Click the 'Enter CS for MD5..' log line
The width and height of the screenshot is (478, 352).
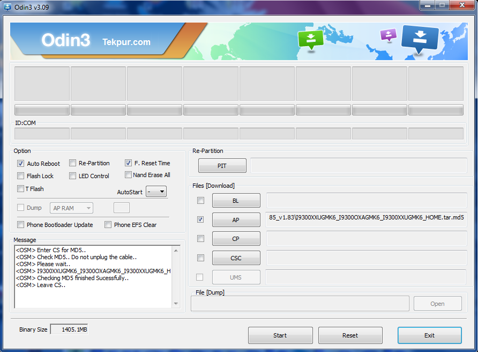pyautogui.click(x=50, y=250)
